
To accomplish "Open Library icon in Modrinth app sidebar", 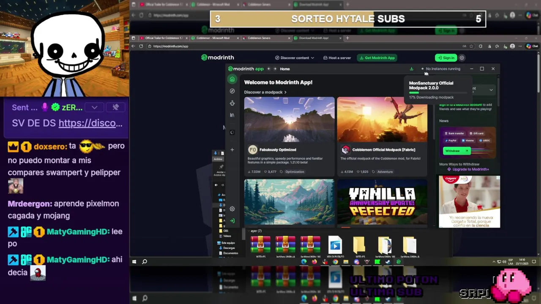I will (232, 115).
